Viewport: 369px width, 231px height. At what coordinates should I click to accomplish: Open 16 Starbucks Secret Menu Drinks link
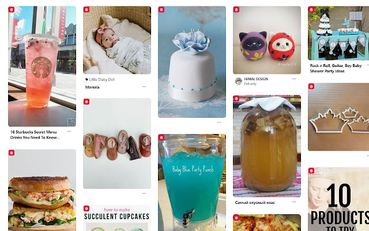[x=35, y=135]
